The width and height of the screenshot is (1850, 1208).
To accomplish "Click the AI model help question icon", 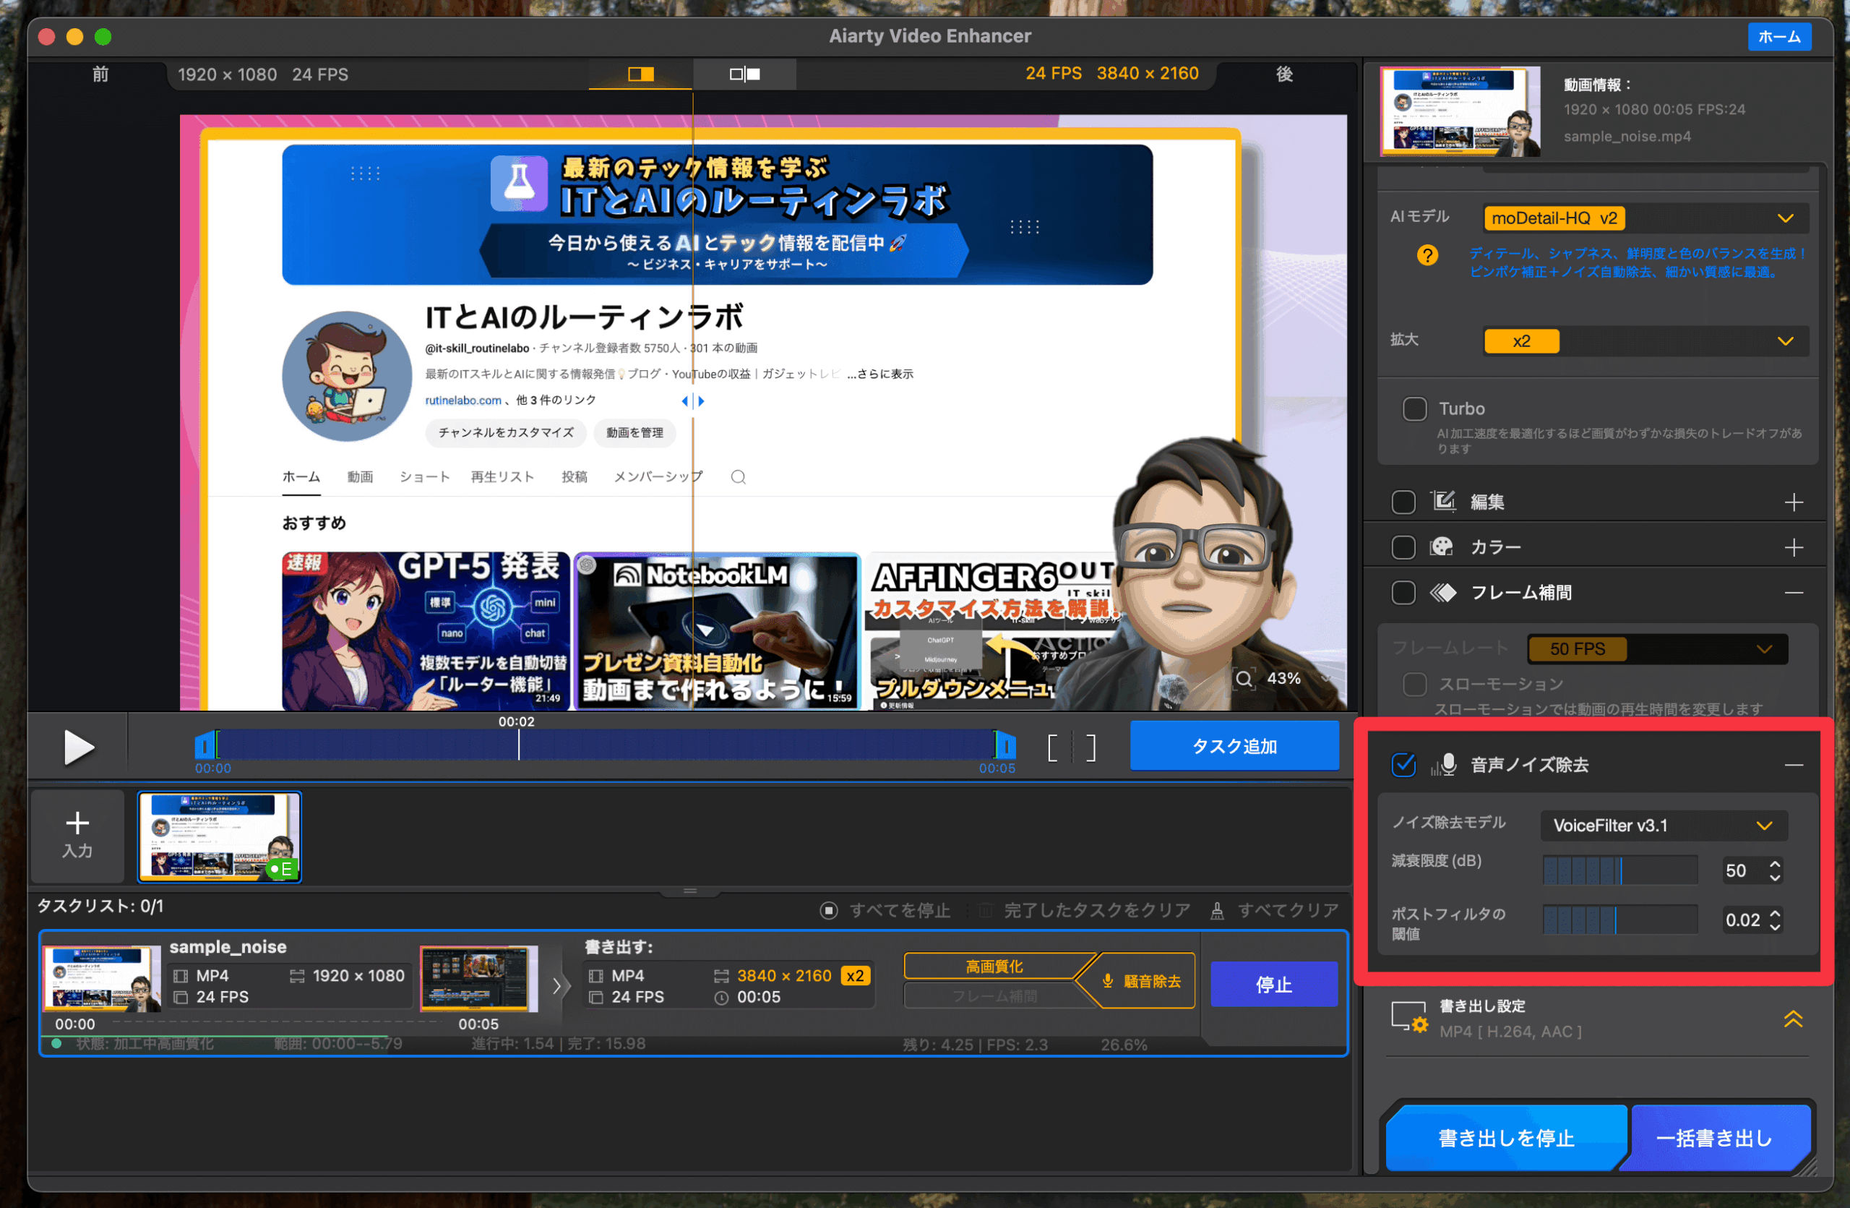I will (1427, 255).
